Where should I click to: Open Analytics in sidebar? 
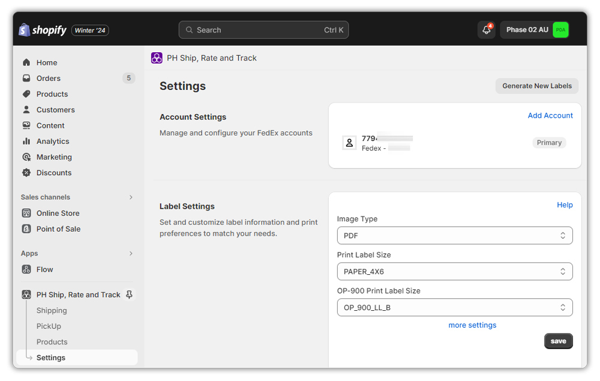pyautogui.click(x=53, y=141)
